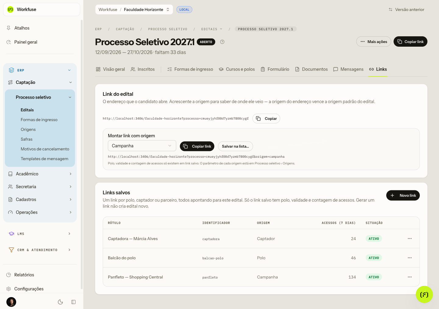Collapse sidebar panel icon
The height and width of the screenshot is (309, 439).
(73, 302)
